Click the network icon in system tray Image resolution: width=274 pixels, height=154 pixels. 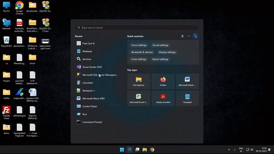pos(247,150)
